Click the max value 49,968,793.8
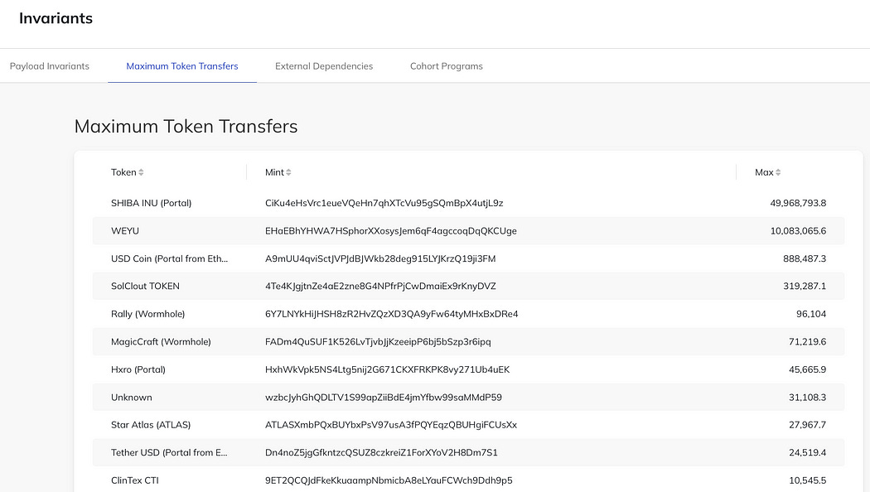The image size is (870, 492). [x=798, y=203]
